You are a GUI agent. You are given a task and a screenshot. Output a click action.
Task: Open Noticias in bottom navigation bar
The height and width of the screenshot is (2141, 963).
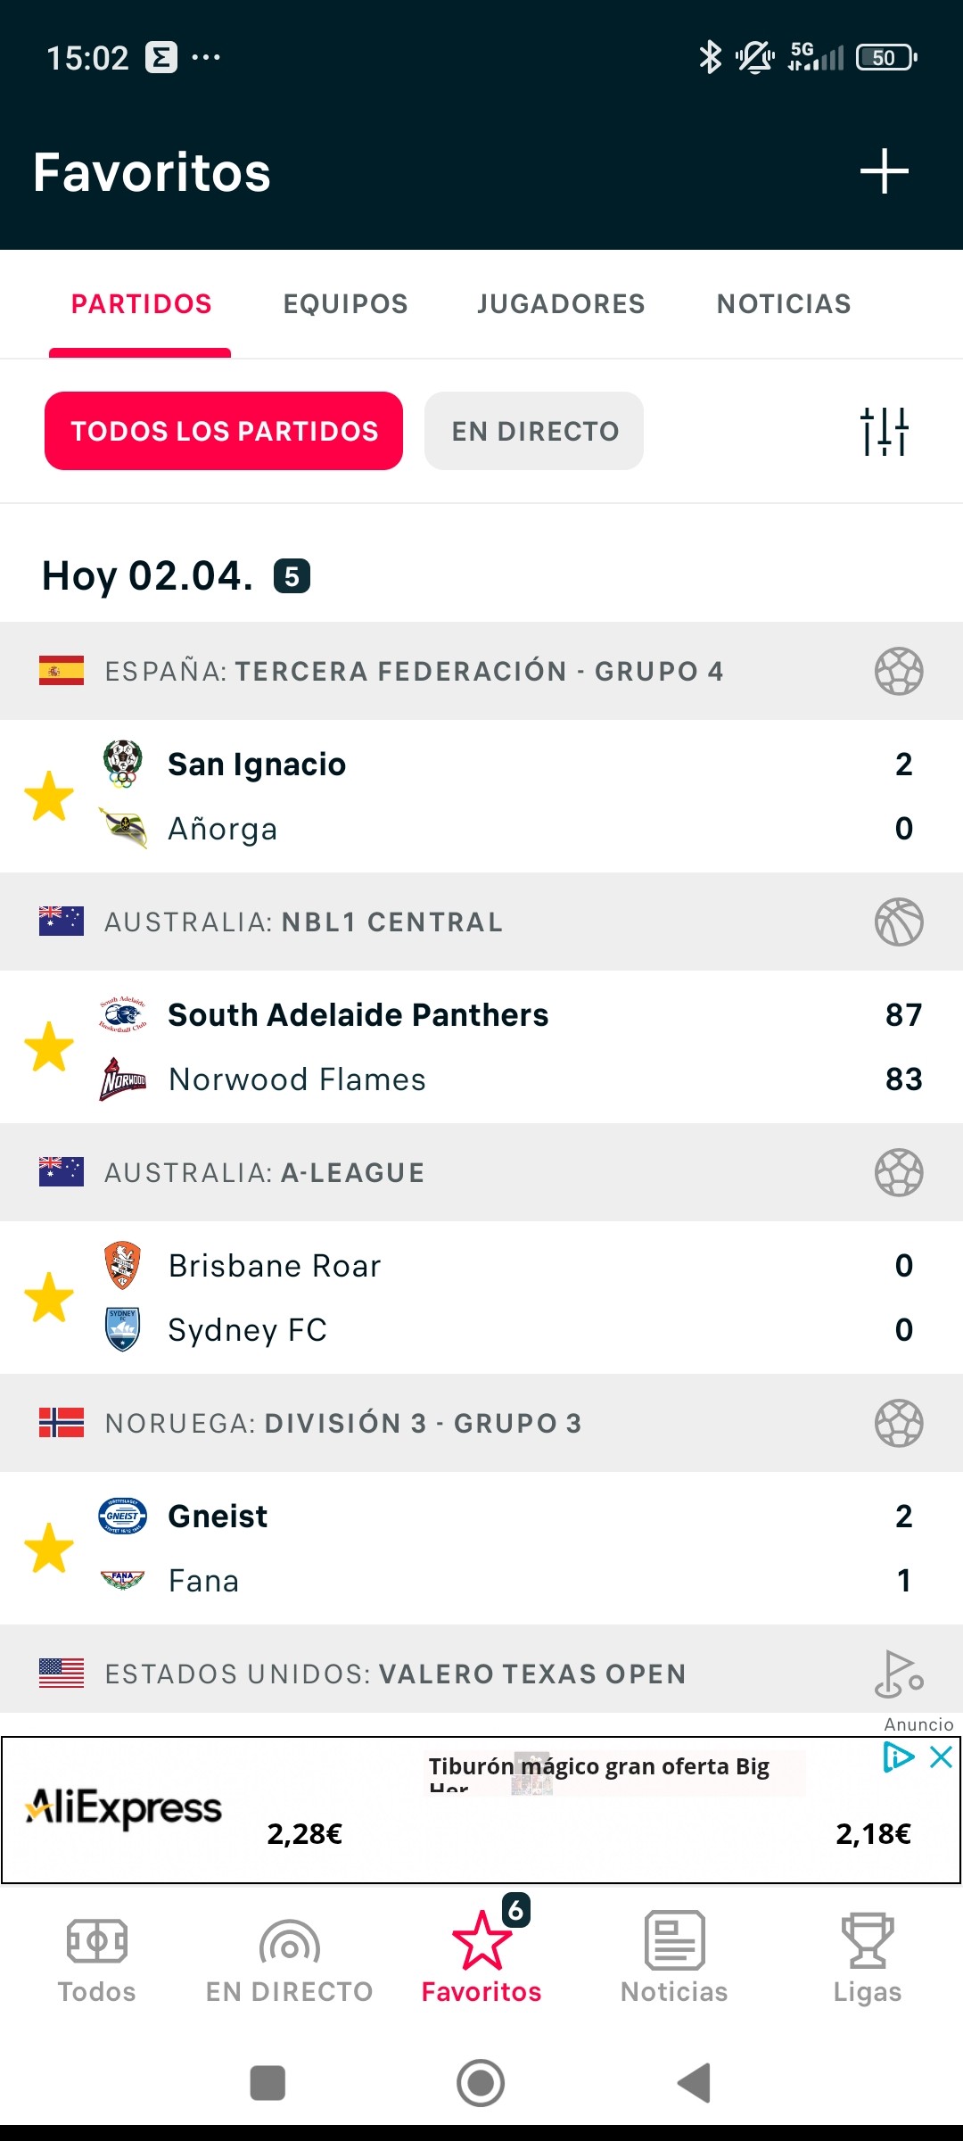point(674,1958)
